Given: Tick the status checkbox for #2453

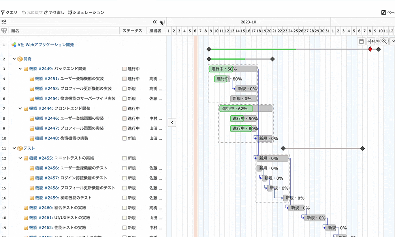Looking at the screenshot, I should [124, 88].
